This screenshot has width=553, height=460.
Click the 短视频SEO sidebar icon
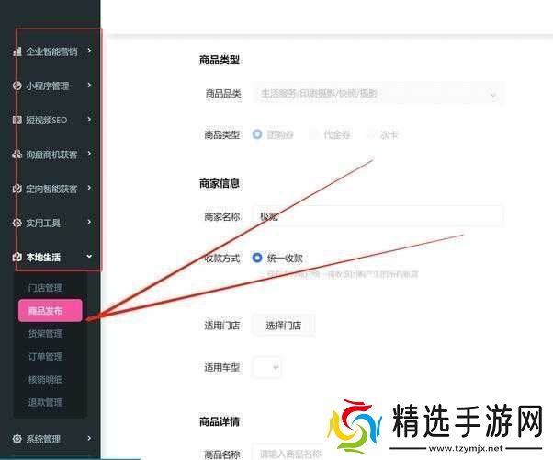[x=17, y=120]
